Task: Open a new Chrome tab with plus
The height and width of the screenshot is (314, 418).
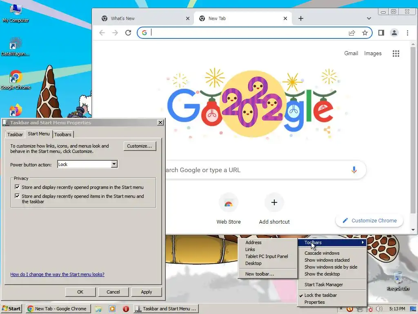Action: [301, 18]
